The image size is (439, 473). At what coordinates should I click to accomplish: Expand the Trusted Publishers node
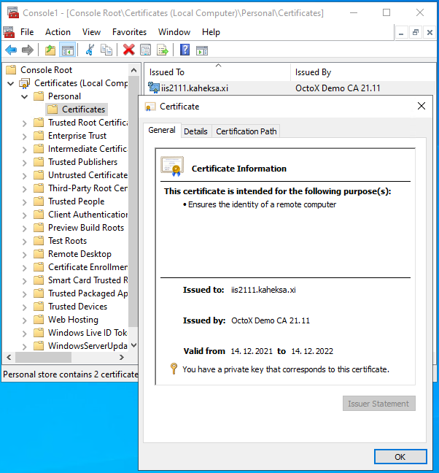(x=24, y=163)
